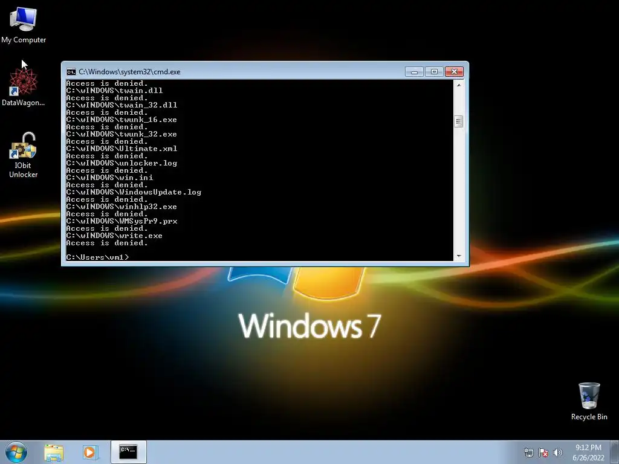
Task: Minimize the cmd.exe window
Action: [415, 72]
